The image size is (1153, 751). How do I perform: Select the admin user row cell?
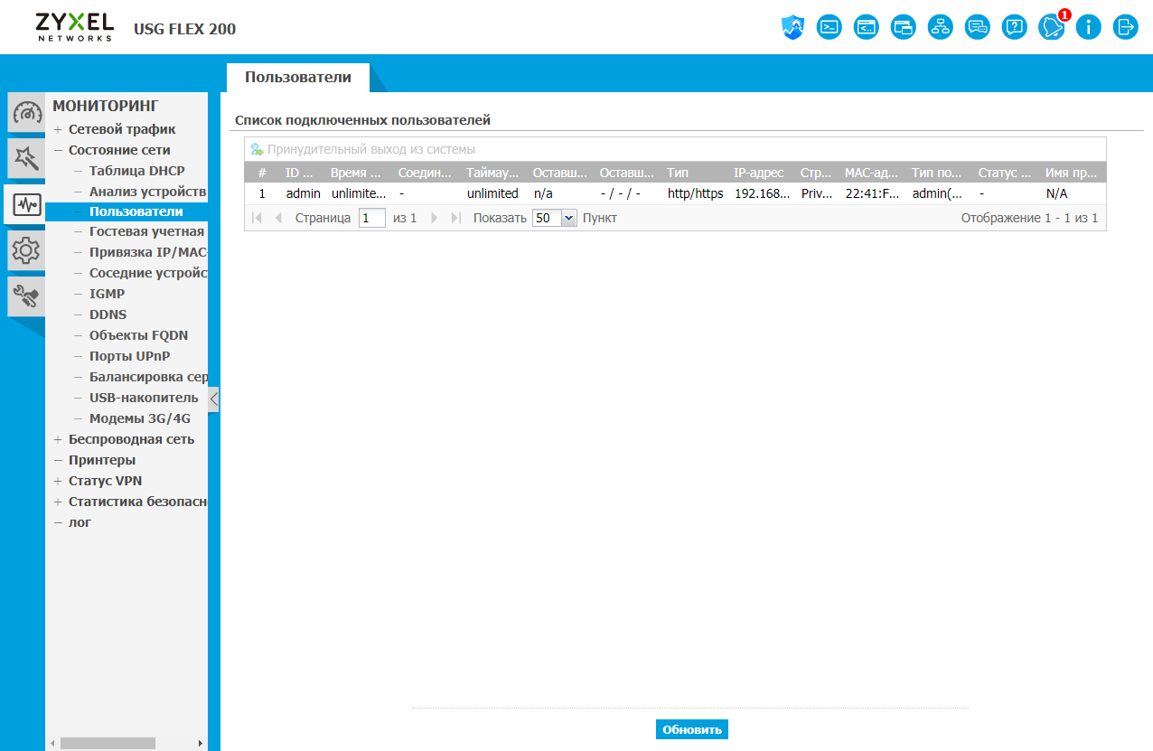(303, 193)
